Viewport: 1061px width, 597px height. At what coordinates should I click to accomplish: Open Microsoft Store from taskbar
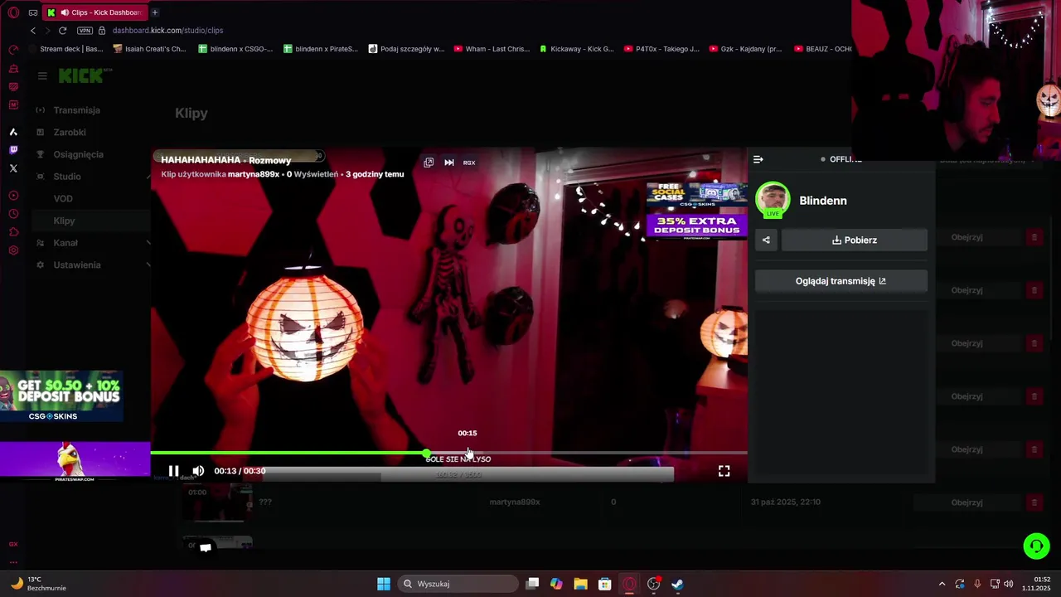(605, 584)
